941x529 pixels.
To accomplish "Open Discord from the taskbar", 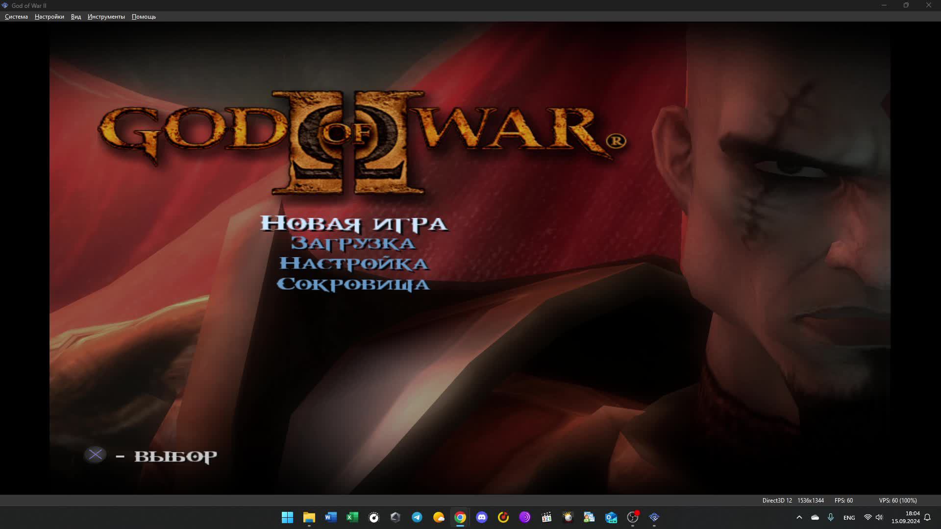I will point(482,517).
